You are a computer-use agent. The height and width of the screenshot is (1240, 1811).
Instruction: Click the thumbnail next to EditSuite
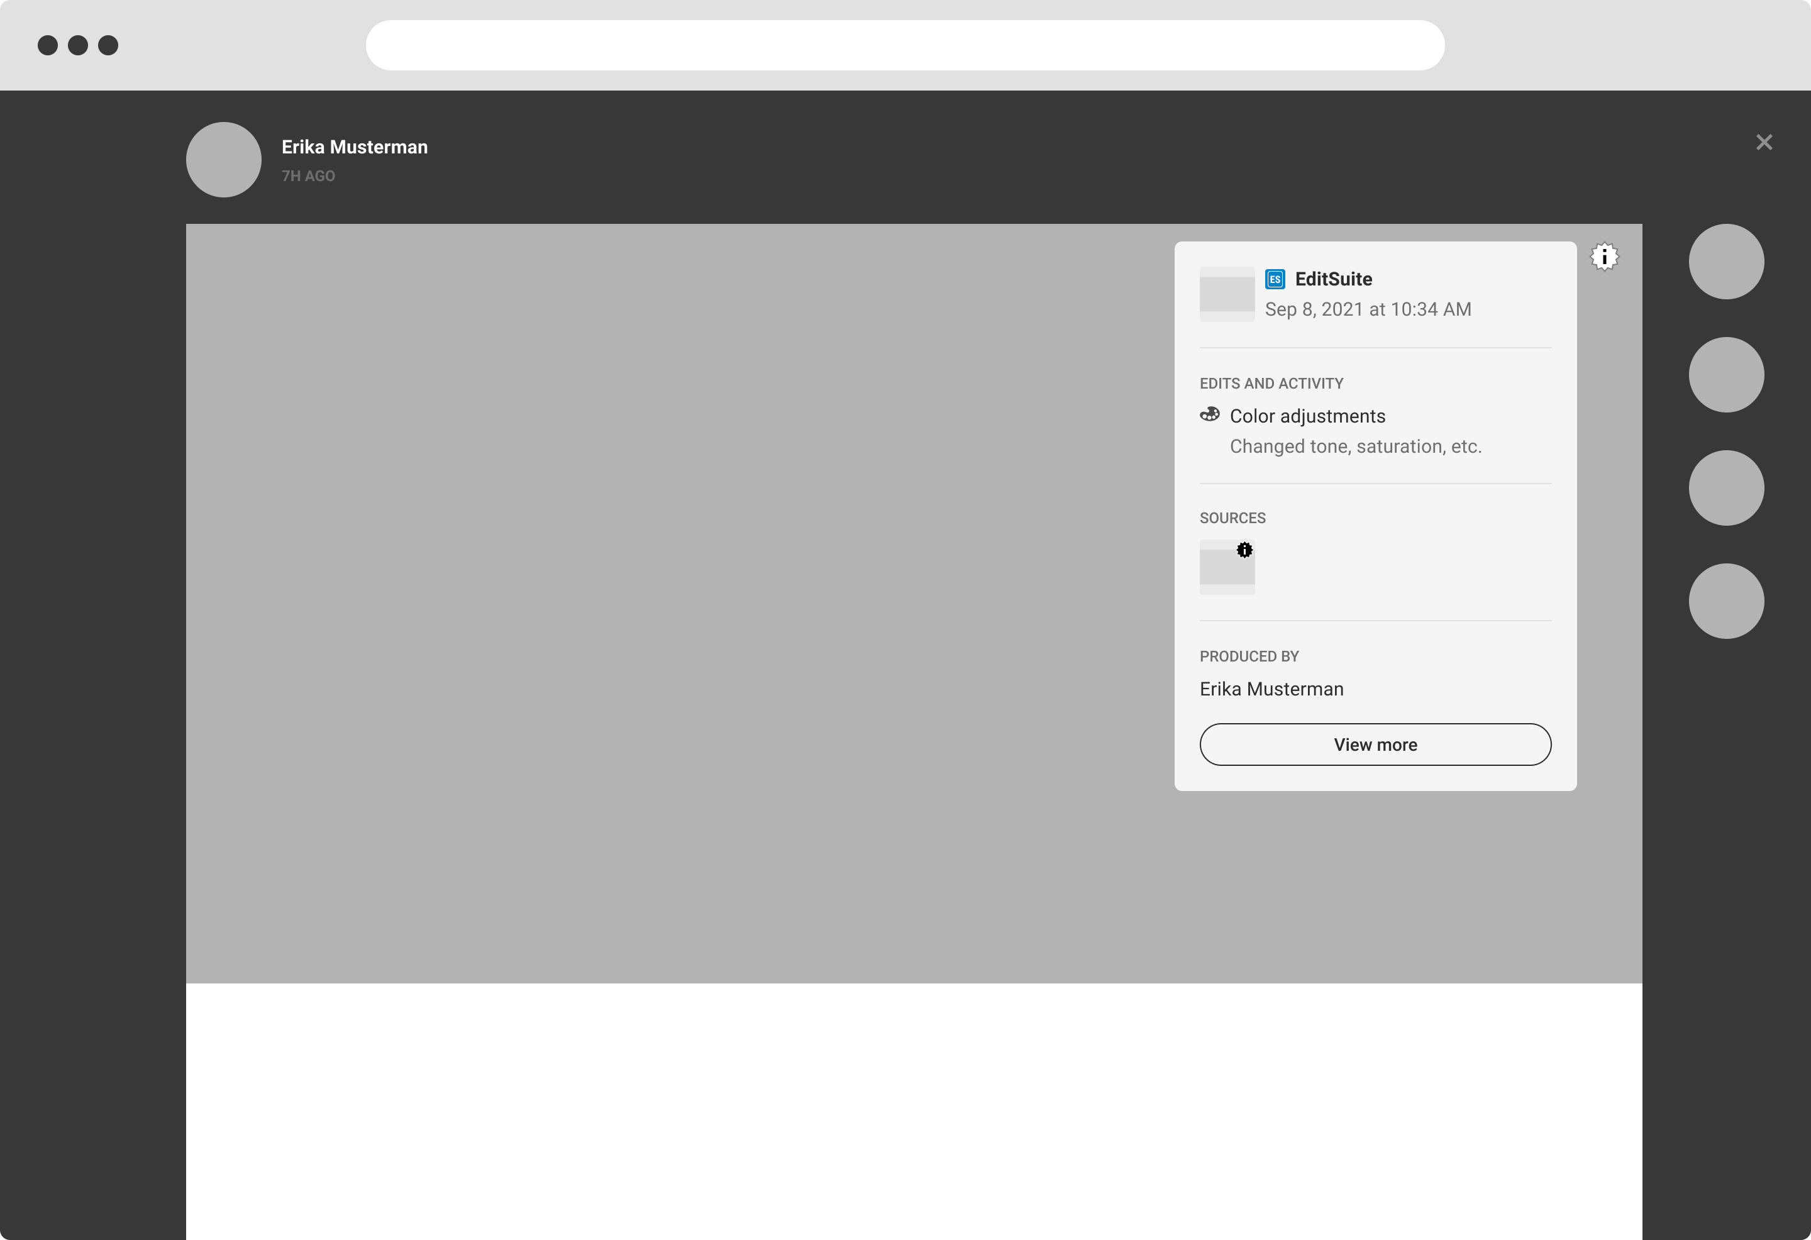coord(1227,294)
